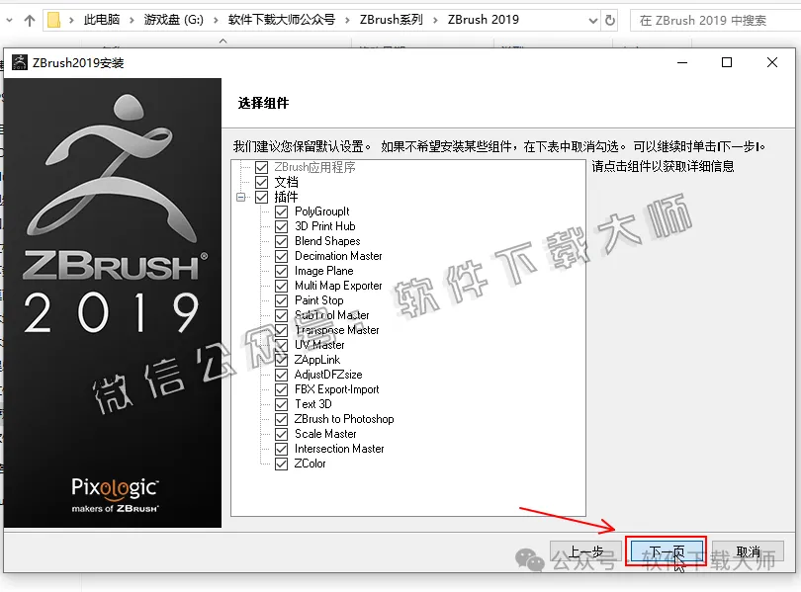Refresh the Explorer folder view

click(x=610, y=20)
